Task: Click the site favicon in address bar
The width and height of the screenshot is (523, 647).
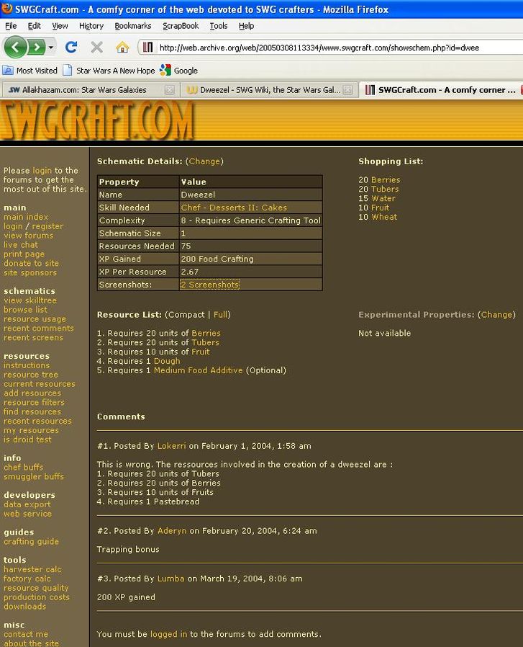Action: (x=147, y=48)
